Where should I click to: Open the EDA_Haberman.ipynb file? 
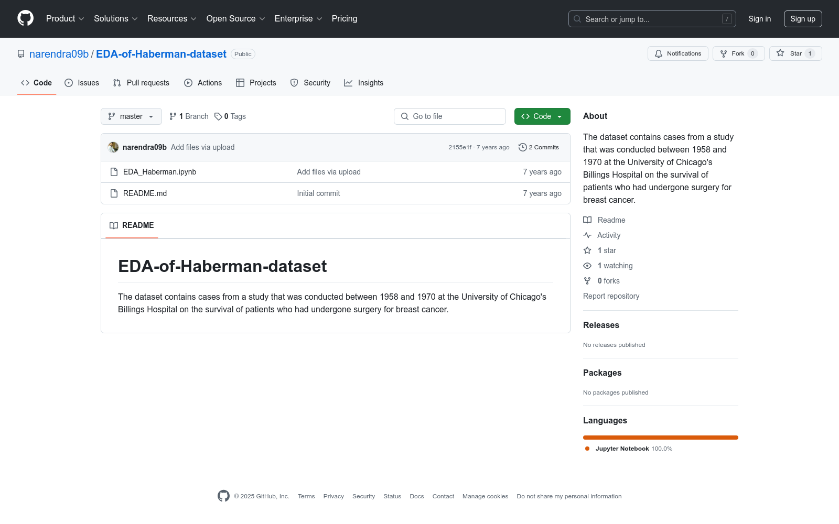(159, 172)
